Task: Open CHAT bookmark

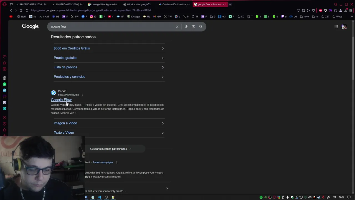Action: (44, 16)
